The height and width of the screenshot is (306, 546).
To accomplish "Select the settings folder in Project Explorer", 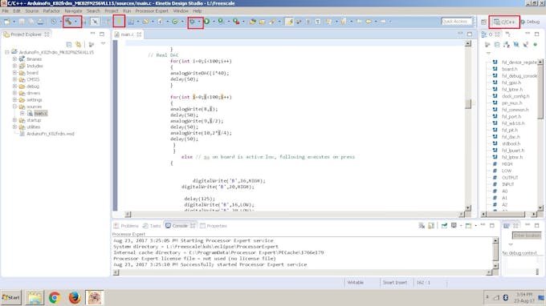I will coord(34,99).
